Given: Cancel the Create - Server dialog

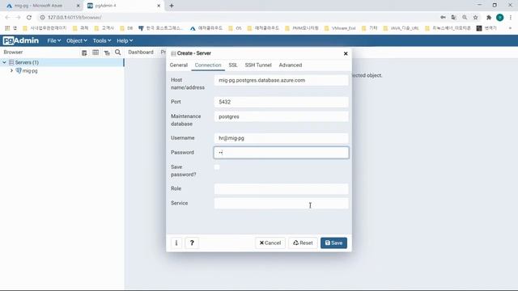Looking at the screenshot, I should [x=270, y=242].
